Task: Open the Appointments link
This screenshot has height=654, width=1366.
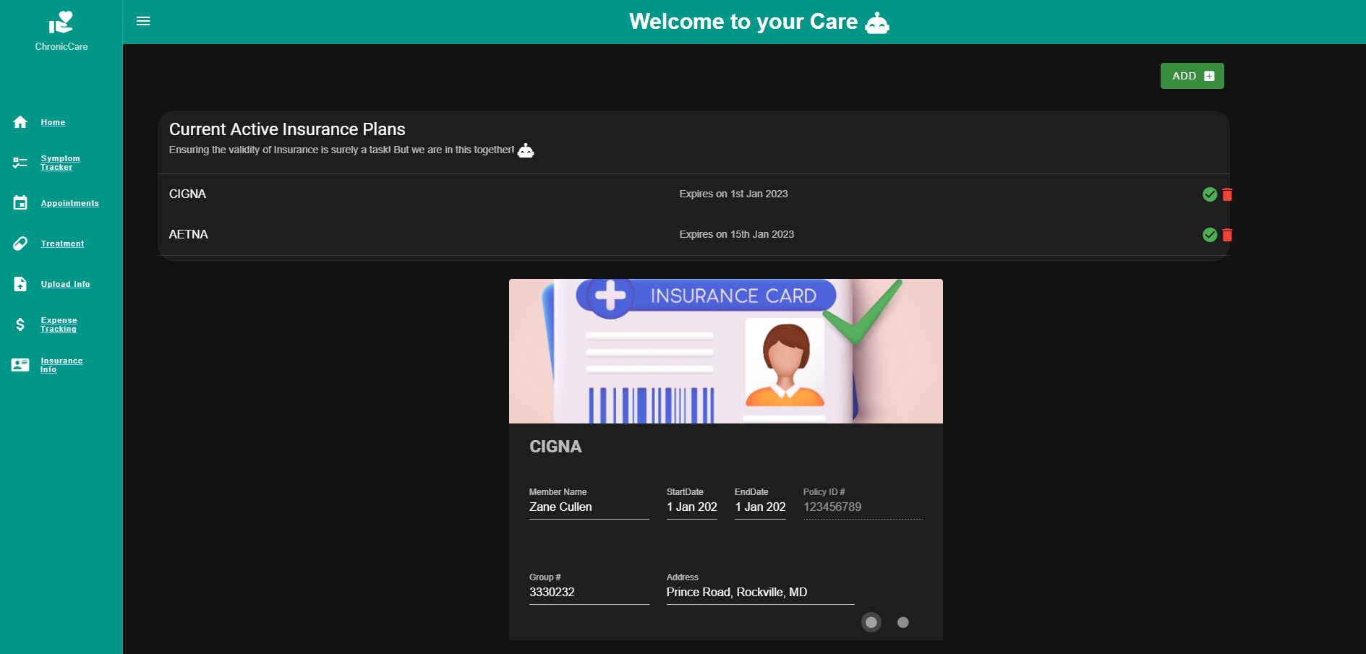Action: 70,204
